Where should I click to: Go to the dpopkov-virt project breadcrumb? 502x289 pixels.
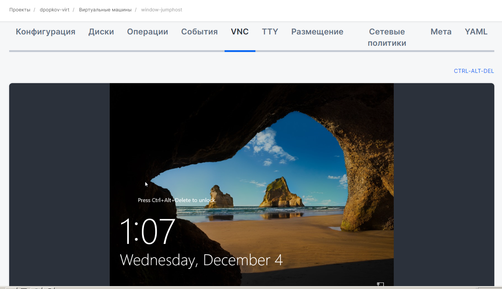(54, 10)
